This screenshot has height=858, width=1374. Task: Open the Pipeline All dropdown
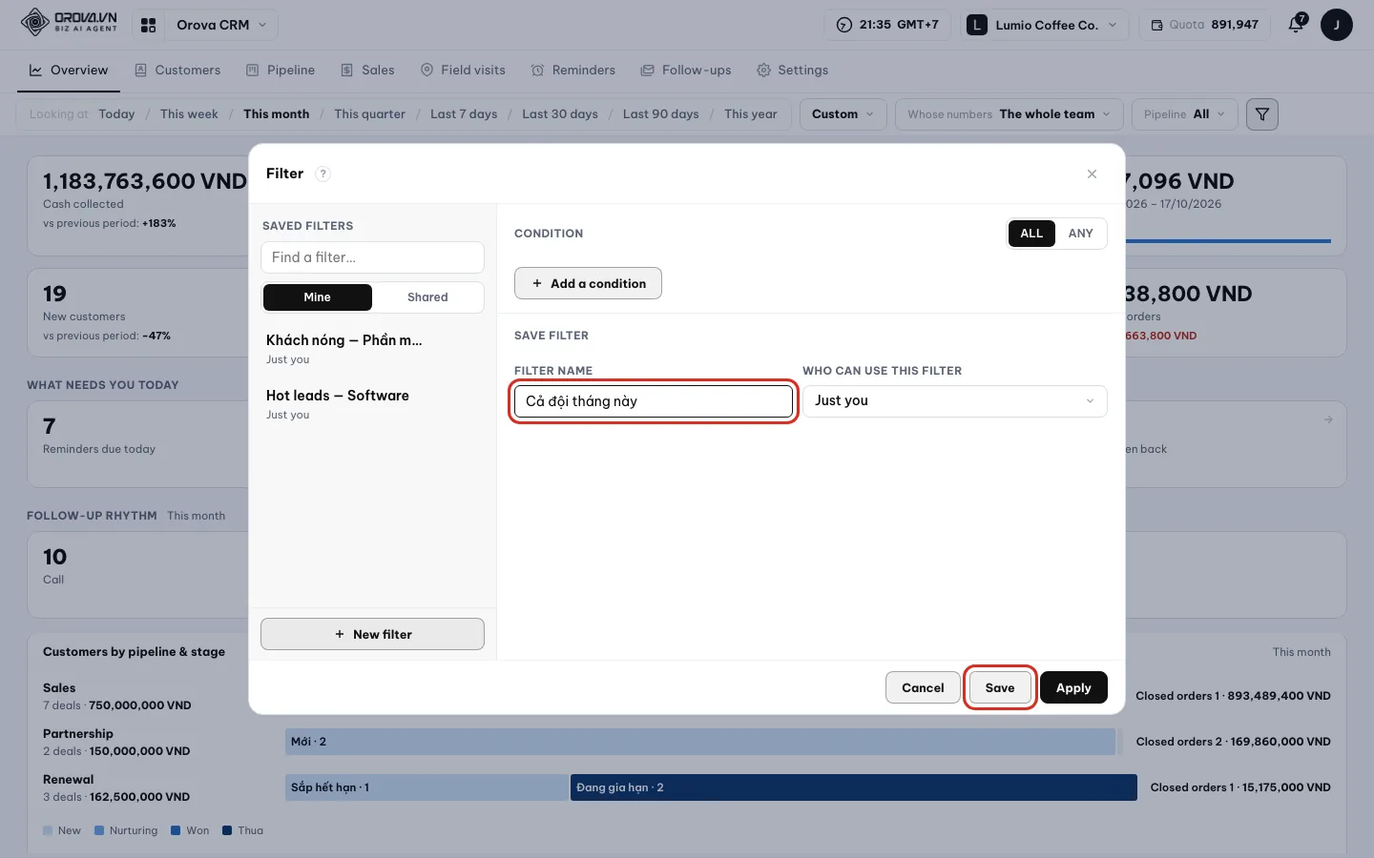pos(1184,114)
